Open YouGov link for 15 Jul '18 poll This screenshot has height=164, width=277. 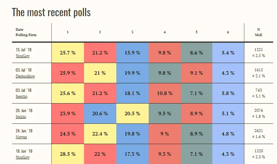coord(23,56)
